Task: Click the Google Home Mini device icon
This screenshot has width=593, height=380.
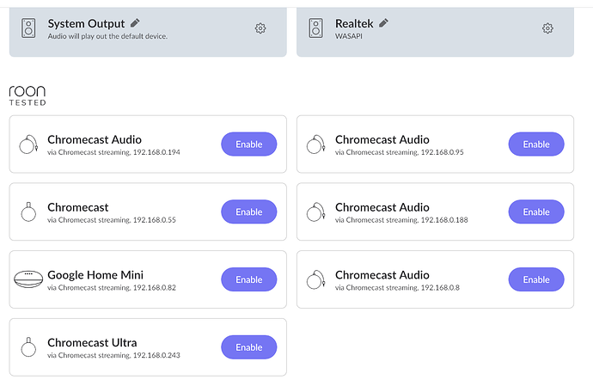Action: 28,279
